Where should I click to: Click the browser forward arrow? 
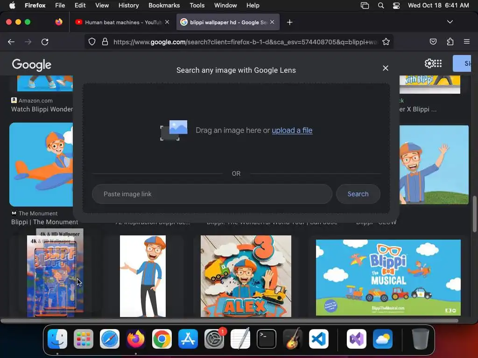pyautogui.click(x=28, y=41)
